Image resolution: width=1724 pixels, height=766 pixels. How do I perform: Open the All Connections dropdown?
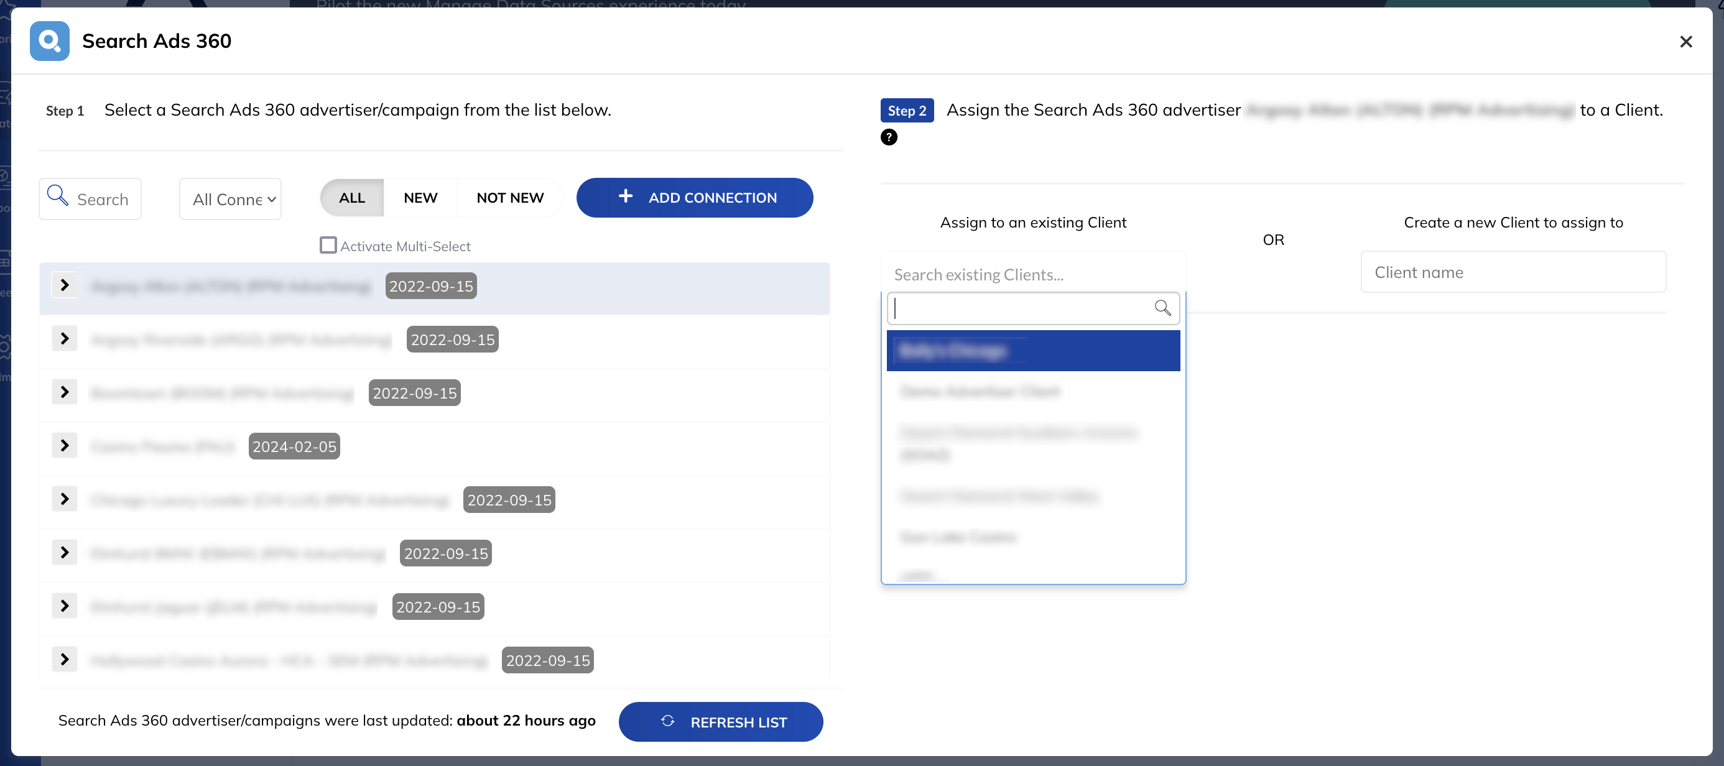click(x=230, y=199)
